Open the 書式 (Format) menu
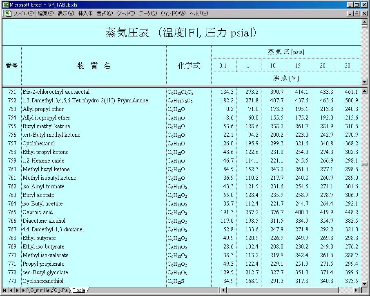The image size is (370, 296). [105, 14]
